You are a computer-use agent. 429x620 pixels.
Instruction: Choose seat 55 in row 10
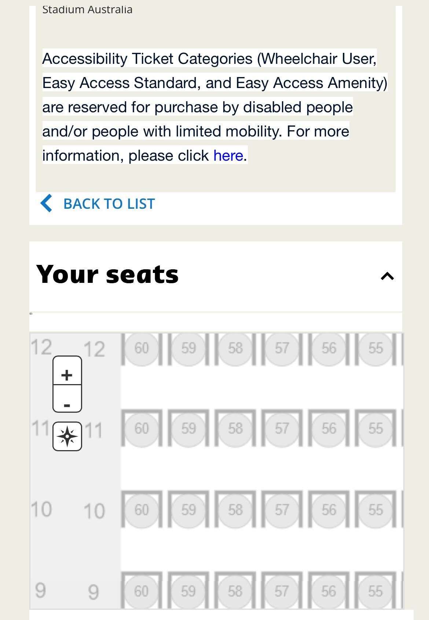(375, 510)
